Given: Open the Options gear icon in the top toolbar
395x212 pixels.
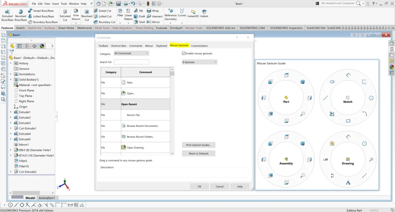Looking at the screenshot, I should point(159,4).
